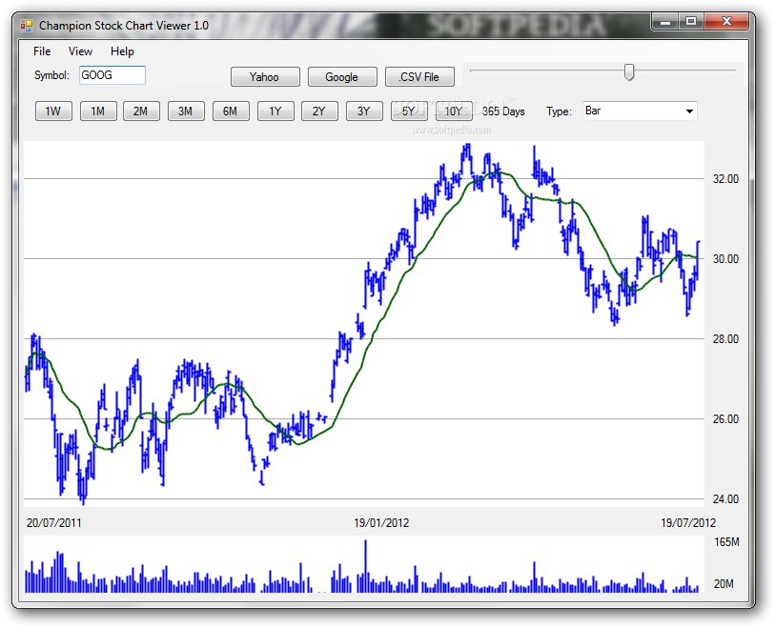Load data from Yahoo
This screenshot has height=628, width=775.
click(265, 77)
